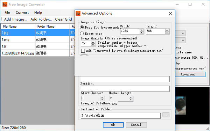Click the Advanced Options dialog title icon
The image size is (210, 131).
[x=78, y=14]
